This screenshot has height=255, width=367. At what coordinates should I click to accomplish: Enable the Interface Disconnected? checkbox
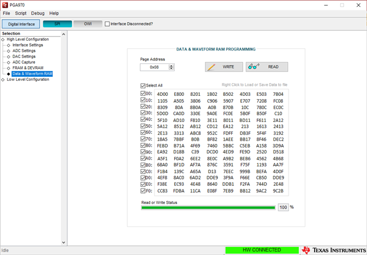pyautogui.click(x=107, y=24)
